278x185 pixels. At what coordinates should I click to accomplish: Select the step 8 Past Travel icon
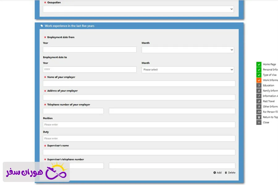coord(259,101)
